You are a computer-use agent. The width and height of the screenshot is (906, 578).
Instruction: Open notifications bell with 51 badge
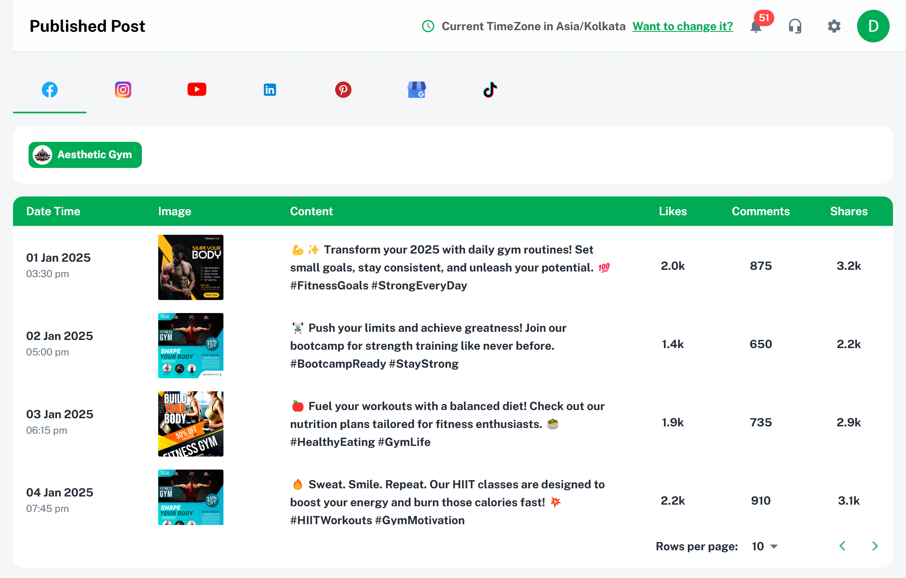pyautogui.click(x=756, y=26)
